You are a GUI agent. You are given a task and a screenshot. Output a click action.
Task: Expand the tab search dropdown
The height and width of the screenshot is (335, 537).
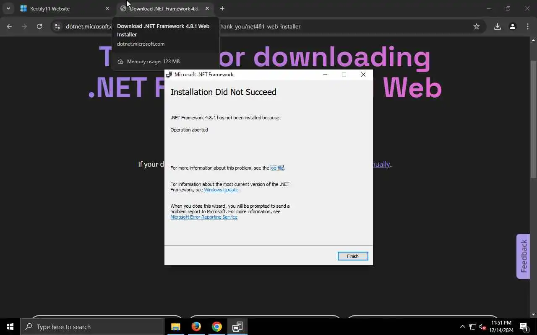click(8, 8)
